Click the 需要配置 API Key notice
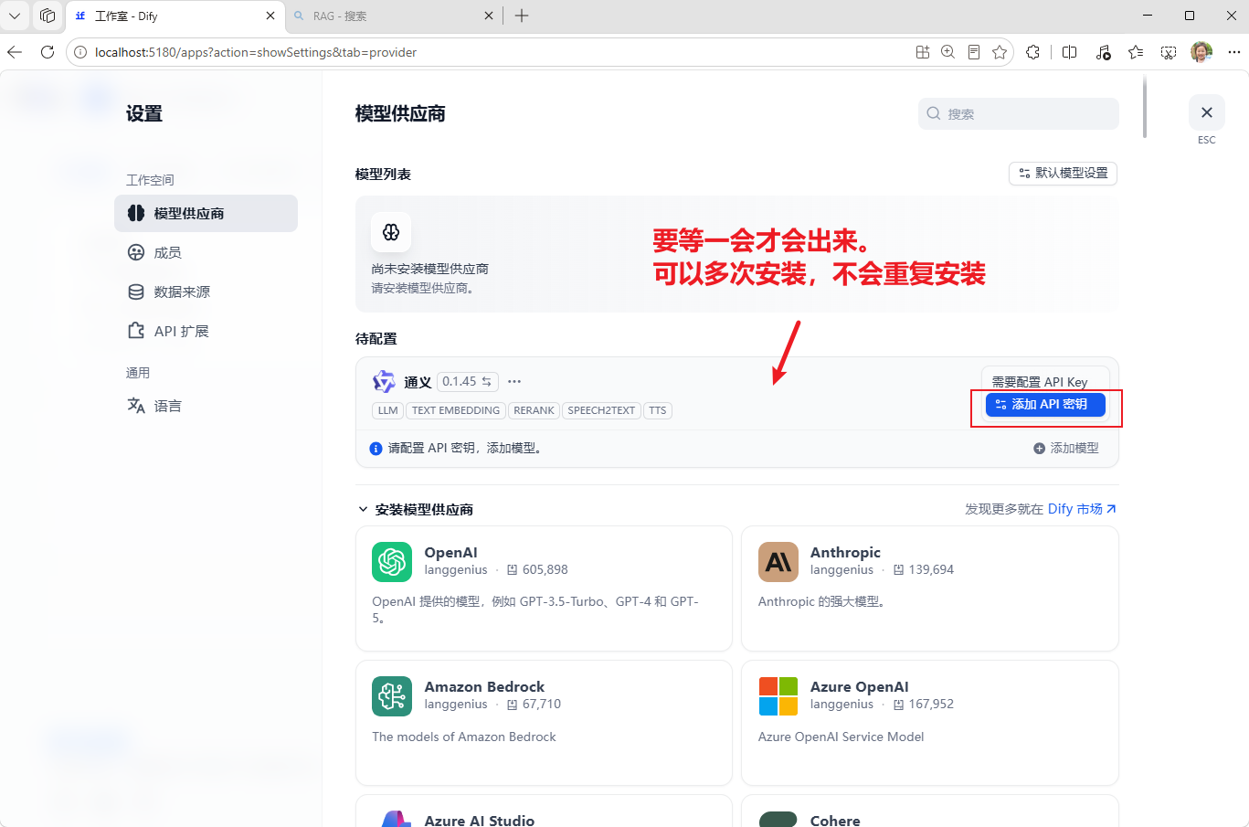 [x=1040, y=382]
